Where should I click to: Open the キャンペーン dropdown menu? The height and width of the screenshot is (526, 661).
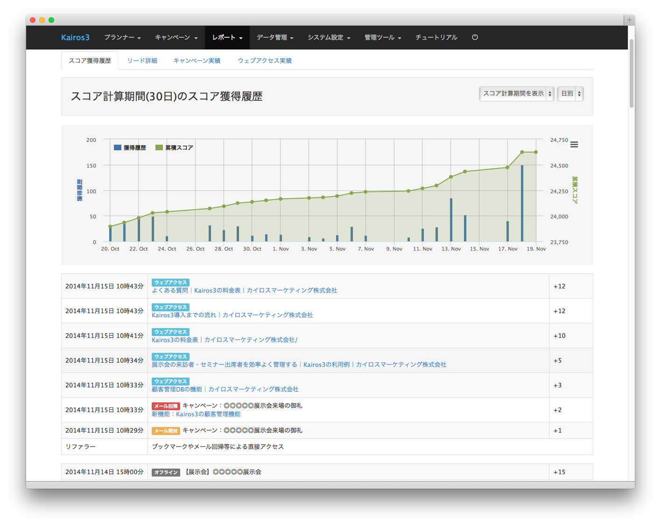[176, 37]
